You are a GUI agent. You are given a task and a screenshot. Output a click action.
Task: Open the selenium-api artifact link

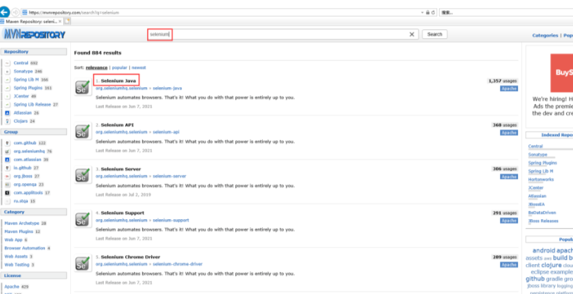(166, 132)
